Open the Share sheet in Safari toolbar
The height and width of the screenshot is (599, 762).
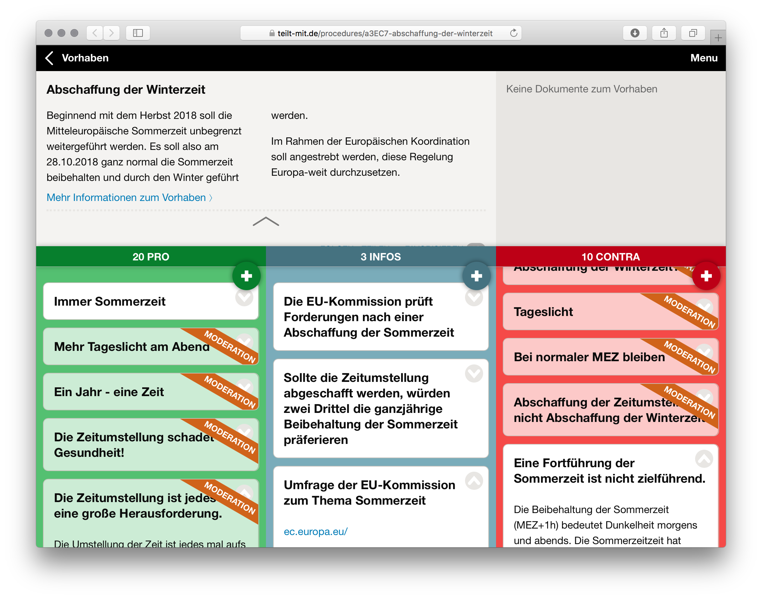(x=663, y=33)
